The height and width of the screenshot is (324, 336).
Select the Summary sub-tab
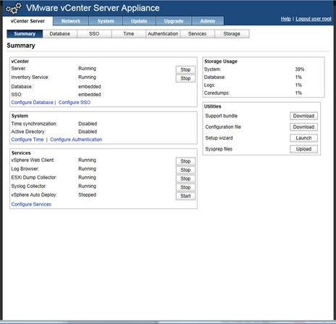point(25,34)
